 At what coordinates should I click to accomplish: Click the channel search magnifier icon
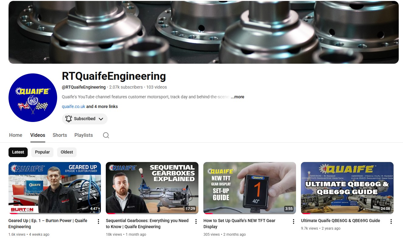pyautogui.click(x=106, y=135)
